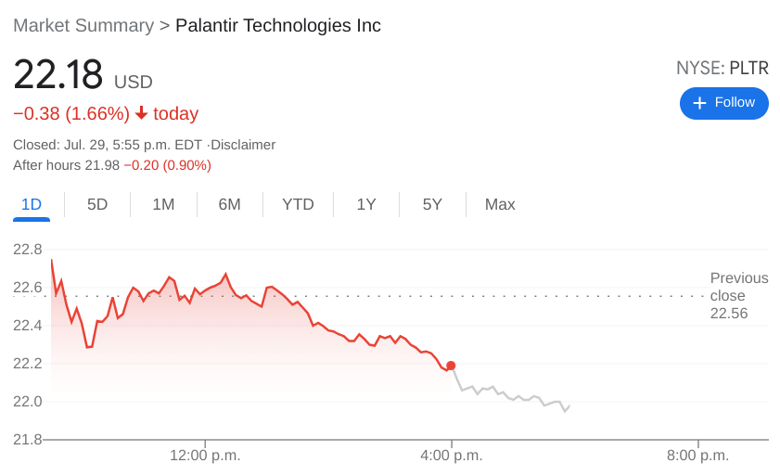This screenshot has width=780, height=476.
Task: Open the Disclaimer link
Action: click(x=243, y=145)
